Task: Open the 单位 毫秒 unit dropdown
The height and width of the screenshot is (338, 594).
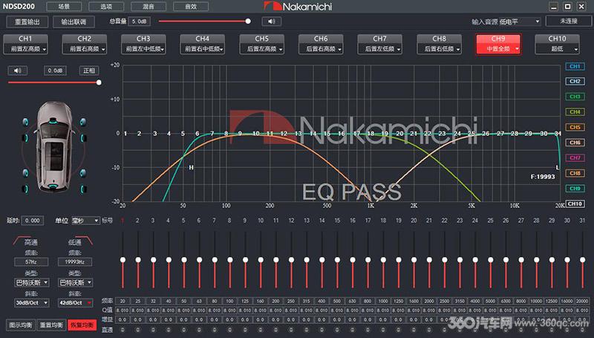Action: coord(85,220)
